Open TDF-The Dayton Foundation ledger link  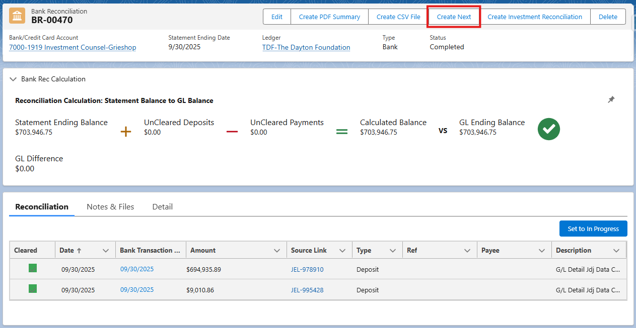click(x=306, y=47)
